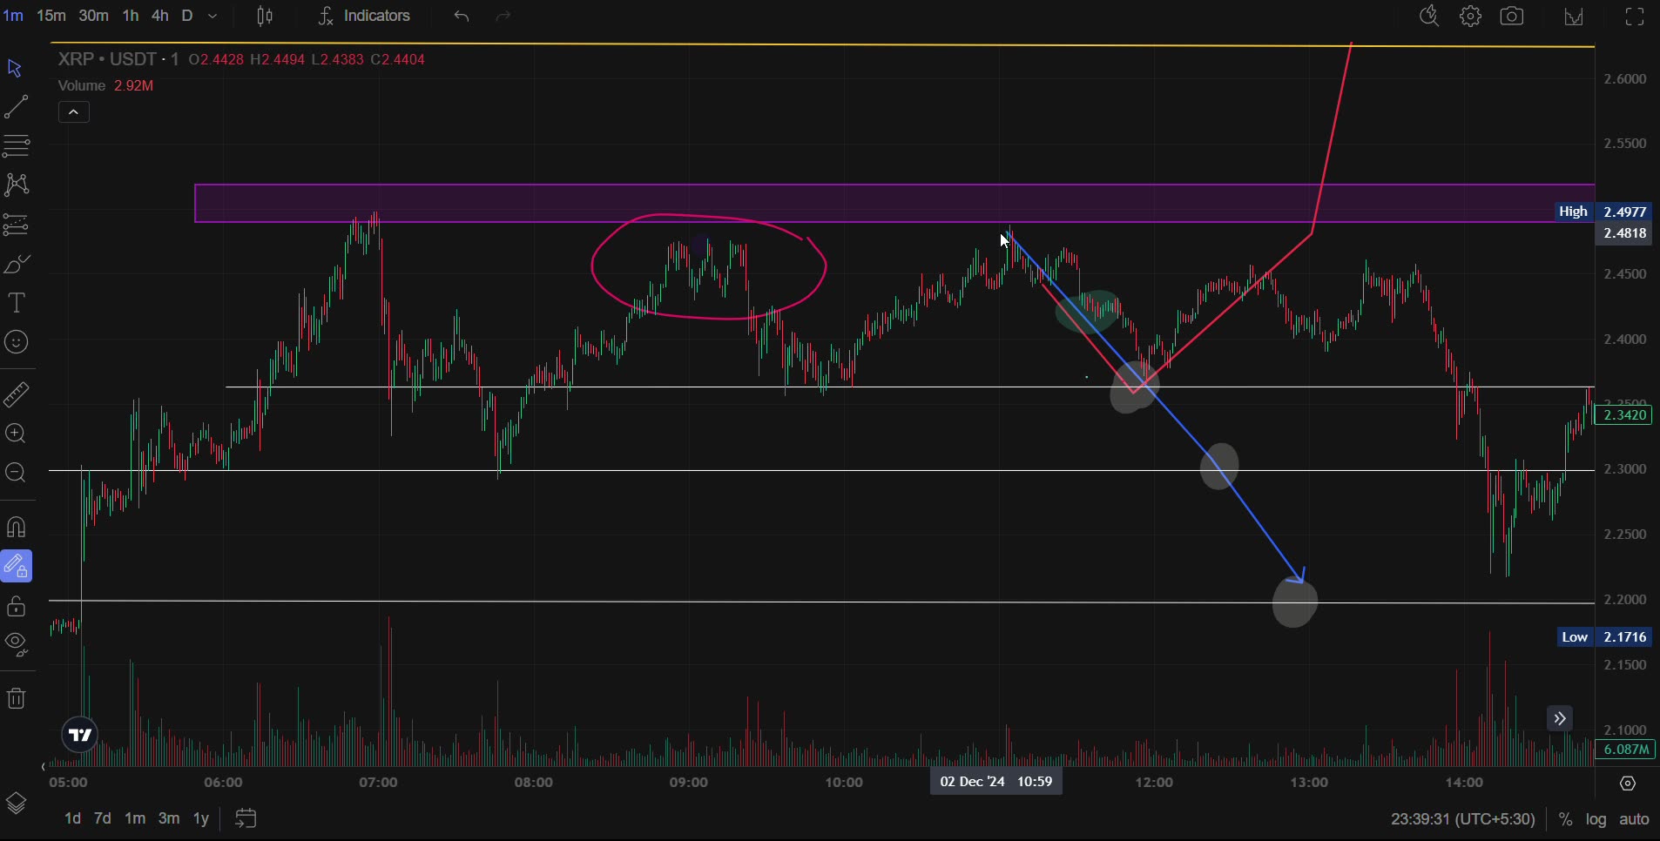The image size is (1660, 841).
Task: Collapse the legend with the chevron
Action: [73, 111]
